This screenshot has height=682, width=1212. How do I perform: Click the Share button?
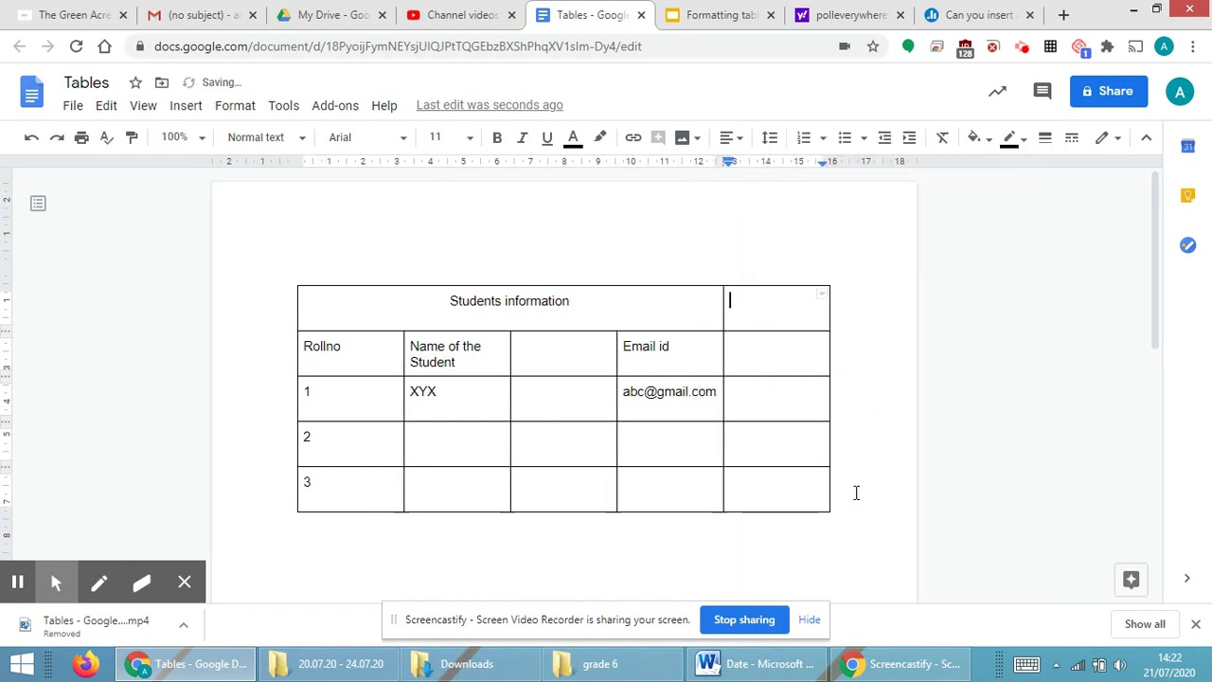[1109, 91]
